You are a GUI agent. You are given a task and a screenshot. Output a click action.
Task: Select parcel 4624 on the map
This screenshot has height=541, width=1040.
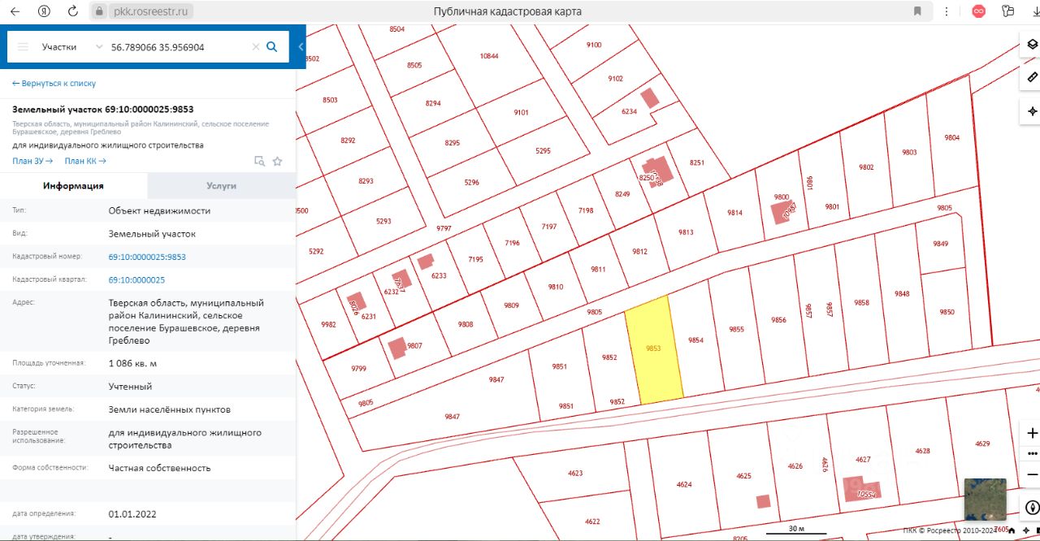pyautogui.click(x=683, y=485)
